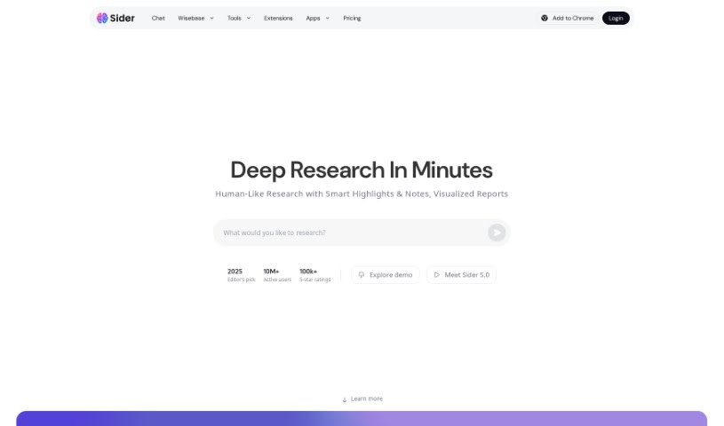The width and height of the screenshot is (724, 426).
Task: Click the Sider brand name text
Action: (x=123, y=18)
